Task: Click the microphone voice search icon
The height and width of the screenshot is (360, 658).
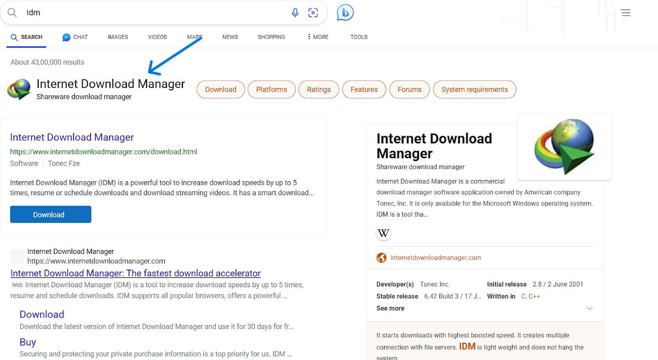Action: 295,13
